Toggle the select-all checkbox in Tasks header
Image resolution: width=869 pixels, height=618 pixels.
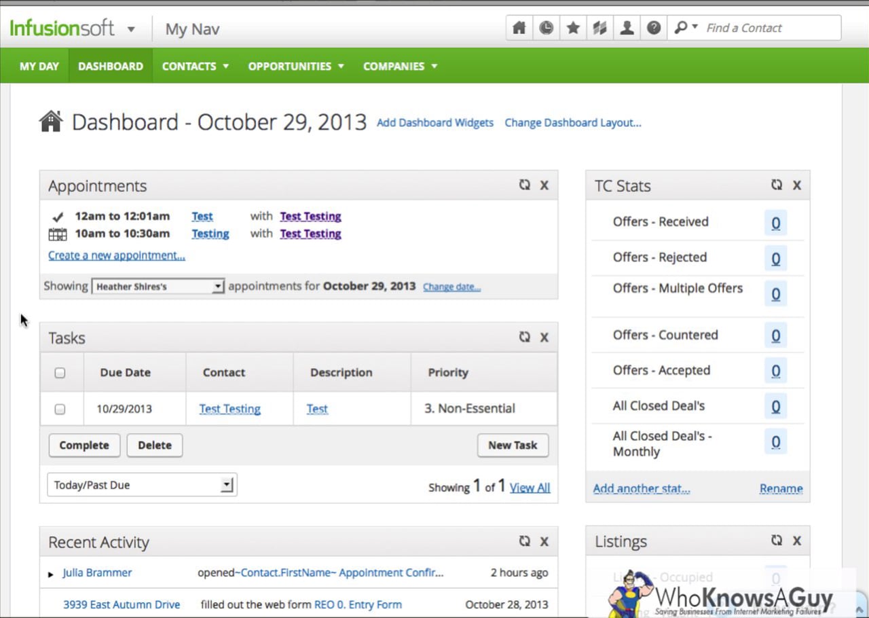60,372
